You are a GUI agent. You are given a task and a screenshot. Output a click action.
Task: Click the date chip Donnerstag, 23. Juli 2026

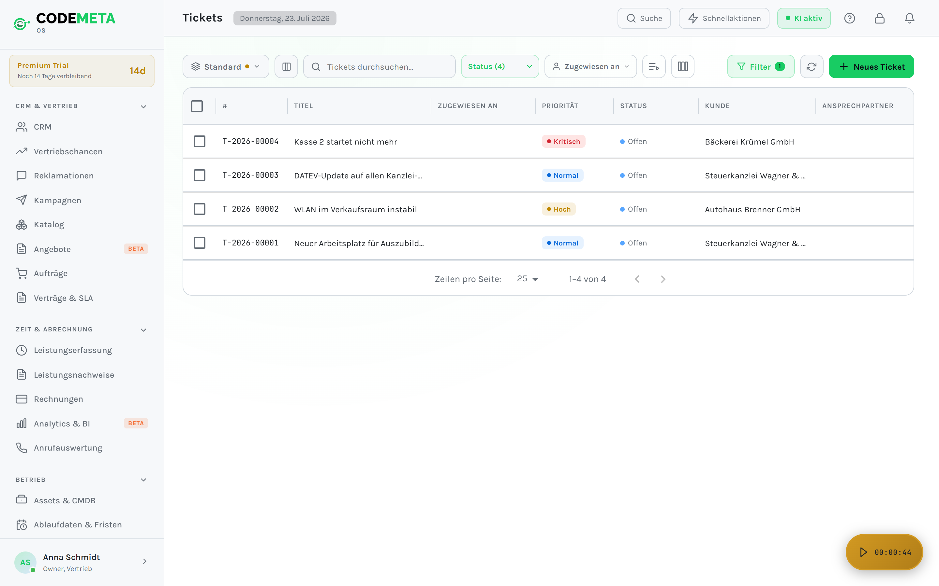(284, 18)
